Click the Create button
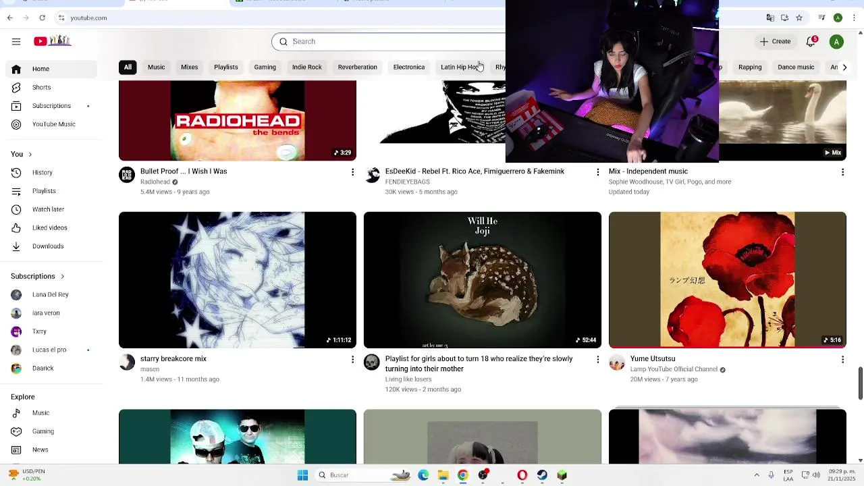The width and height of the screenshot is (864, 486). (x=775, y=42)
